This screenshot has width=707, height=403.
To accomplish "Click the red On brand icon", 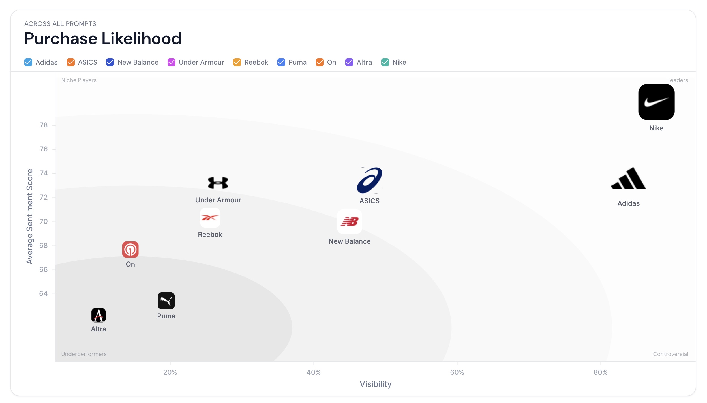I will [x=130, y=249].
